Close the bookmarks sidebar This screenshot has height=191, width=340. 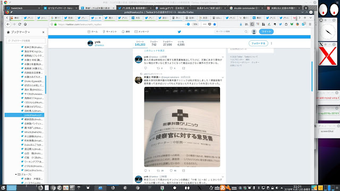(44, 32)
